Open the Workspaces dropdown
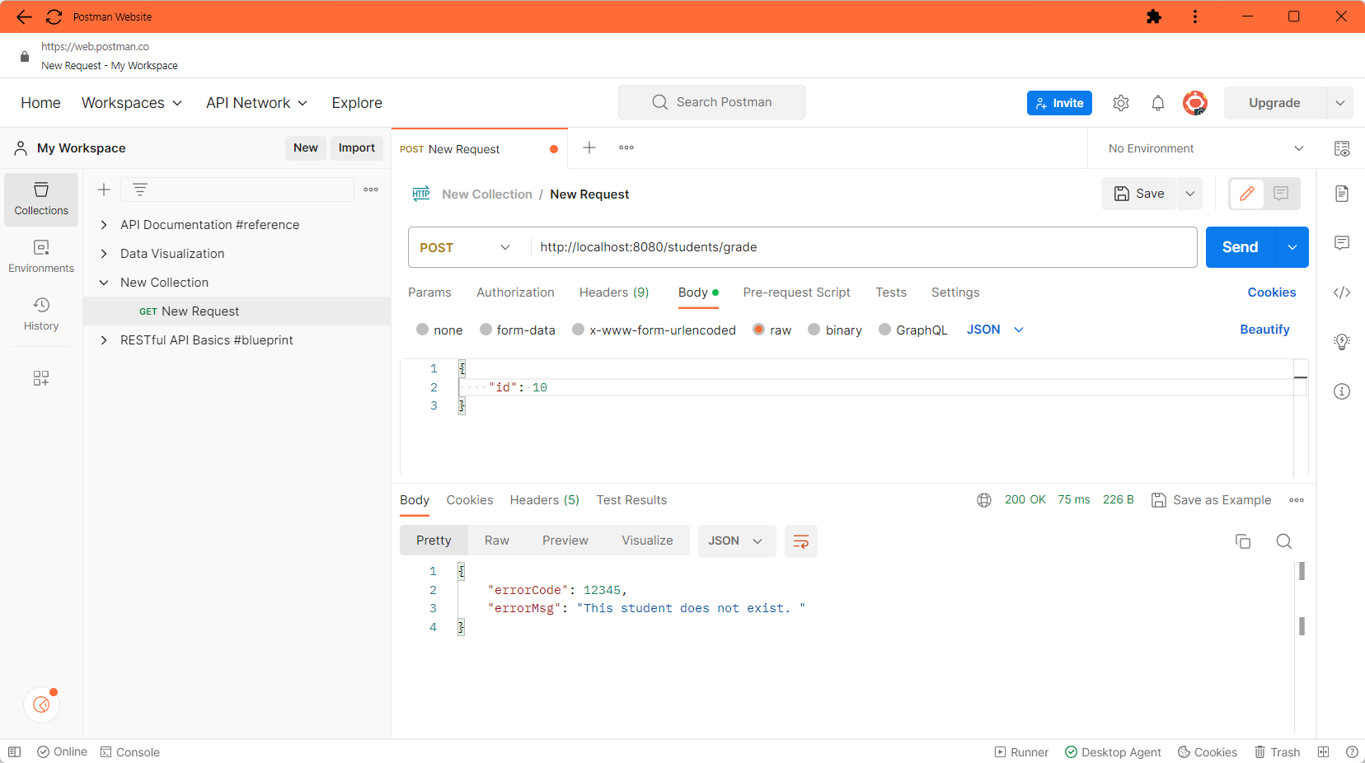Screen dimensions: 1365x763 coord(132,103)
